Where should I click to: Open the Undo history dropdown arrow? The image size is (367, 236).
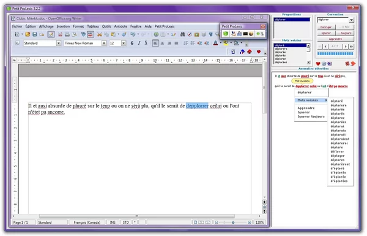coord(138,34)
